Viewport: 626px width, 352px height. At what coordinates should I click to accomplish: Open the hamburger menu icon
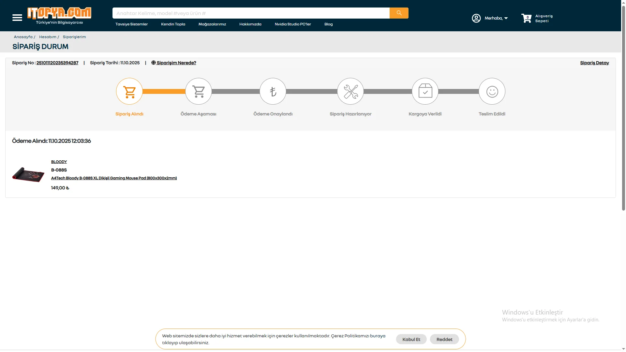pos(17,18)
